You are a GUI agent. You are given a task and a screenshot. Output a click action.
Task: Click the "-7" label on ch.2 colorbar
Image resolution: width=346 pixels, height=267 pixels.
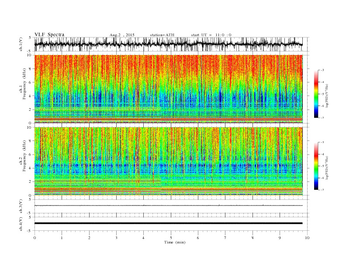pyautogui.click(x=322, y=190)
